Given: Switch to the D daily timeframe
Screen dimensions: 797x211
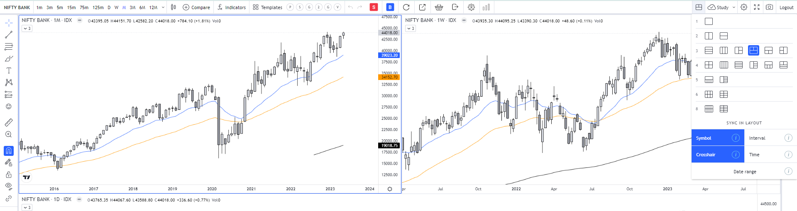Looking at the screenshot, I should [109, 7].
